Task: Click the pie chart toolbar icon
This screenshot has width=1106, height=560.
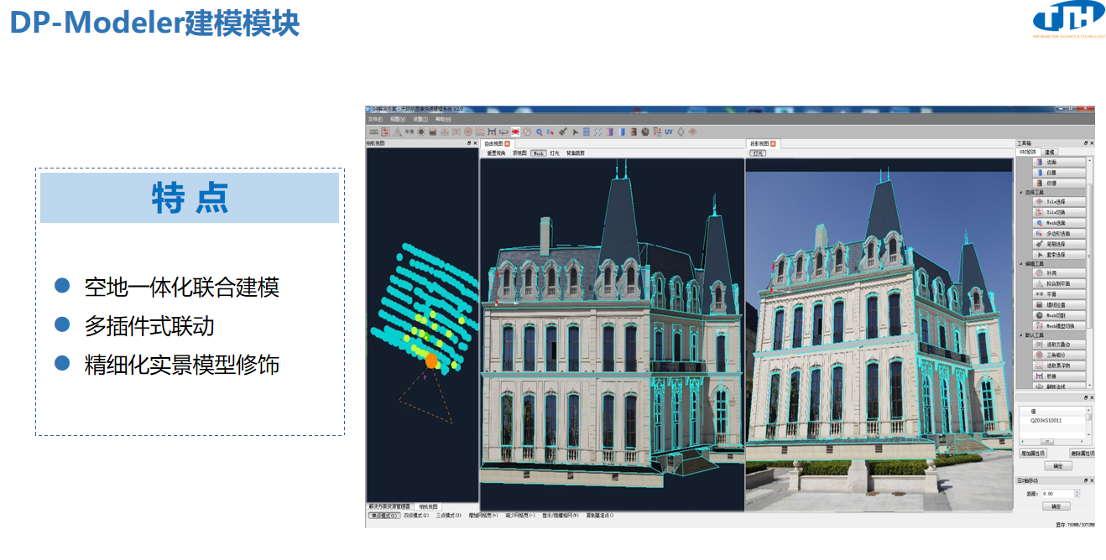Action: pyautogui.click(x=644, y=132)
